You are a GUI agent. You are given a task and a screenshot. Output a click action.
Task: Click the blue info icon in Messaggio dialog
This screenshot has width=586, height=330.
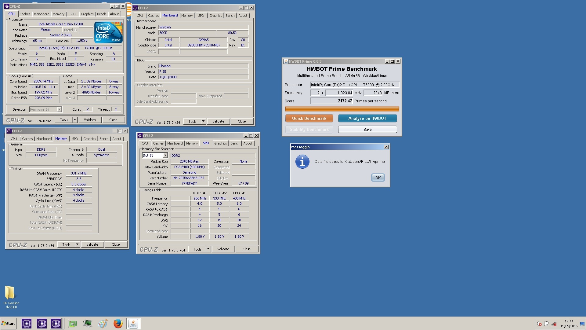pyautogui.click(x=302, y=162)
